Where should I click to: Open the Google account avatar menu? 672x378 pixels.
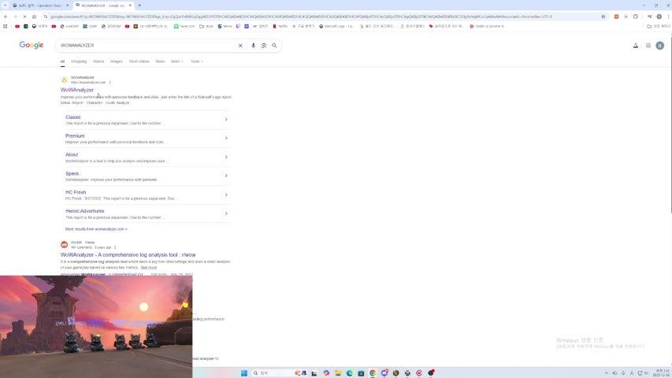click(660, 46)
